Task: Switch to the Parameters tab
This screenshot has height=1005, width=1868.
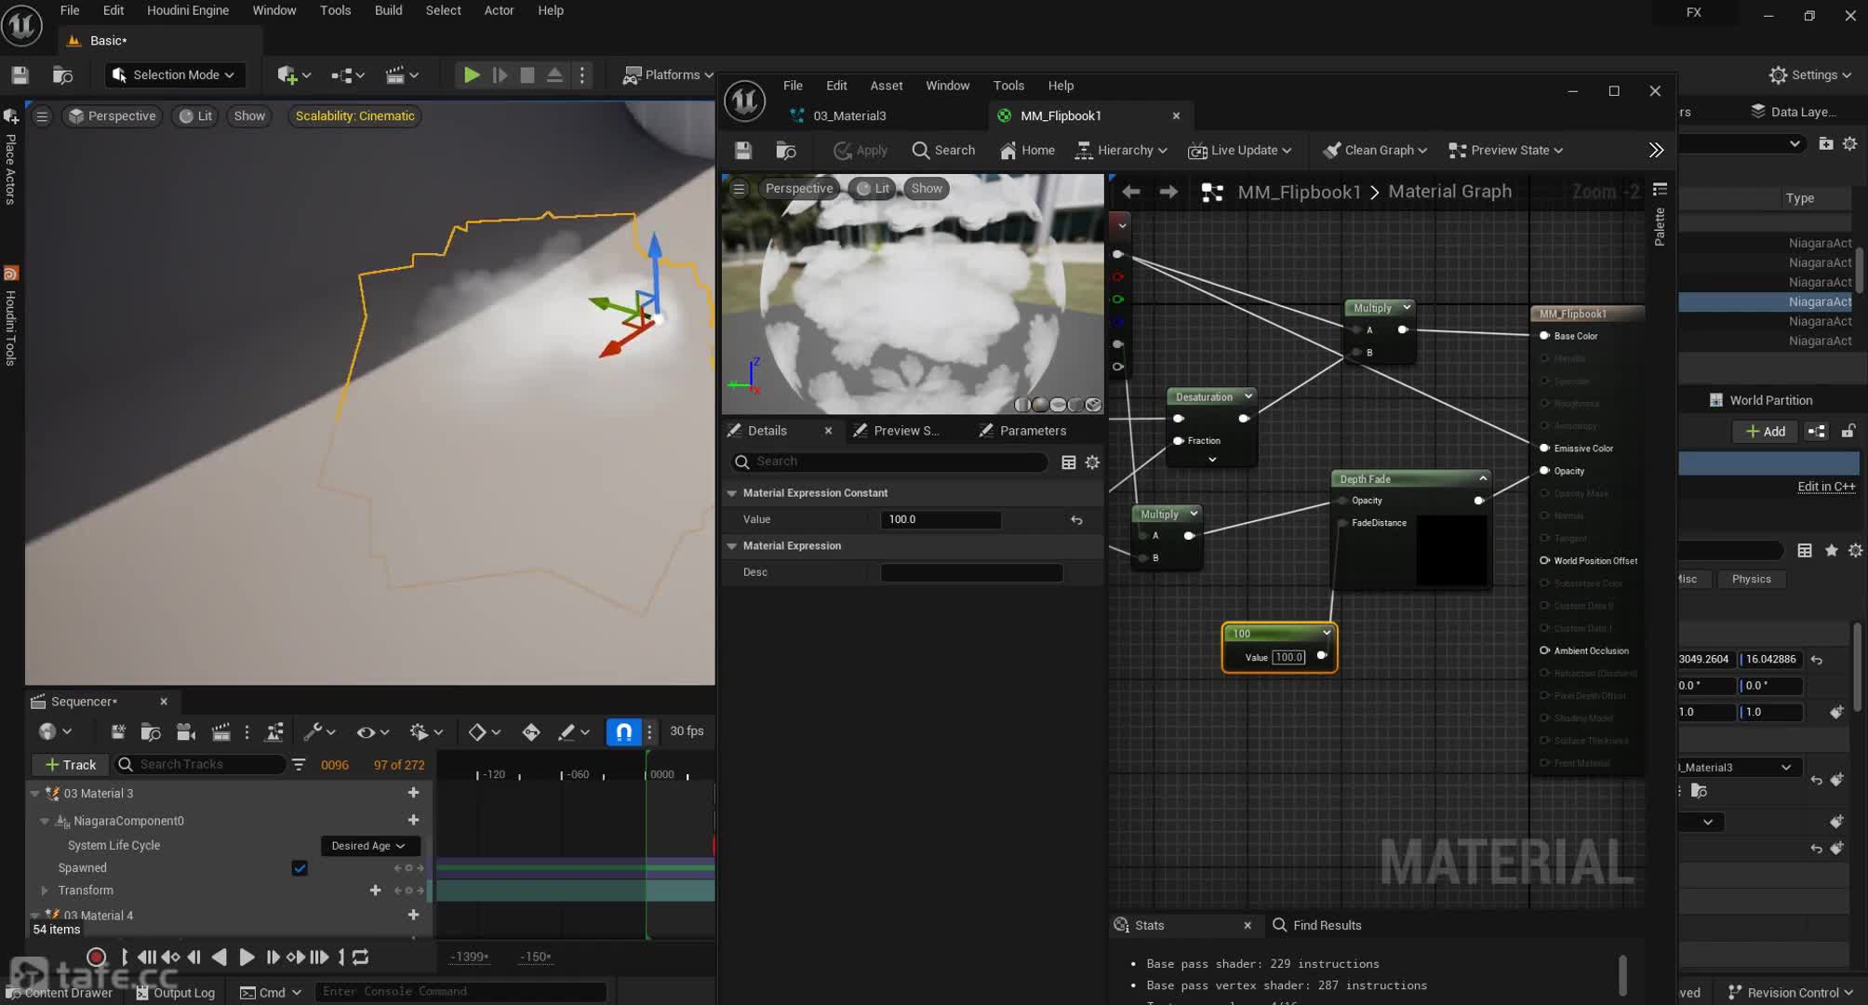Action: (x=1033, y=431)
